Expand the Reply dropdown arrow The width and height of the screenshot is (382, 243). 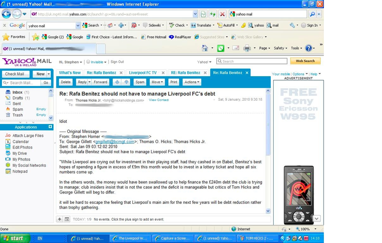(89, 82)
